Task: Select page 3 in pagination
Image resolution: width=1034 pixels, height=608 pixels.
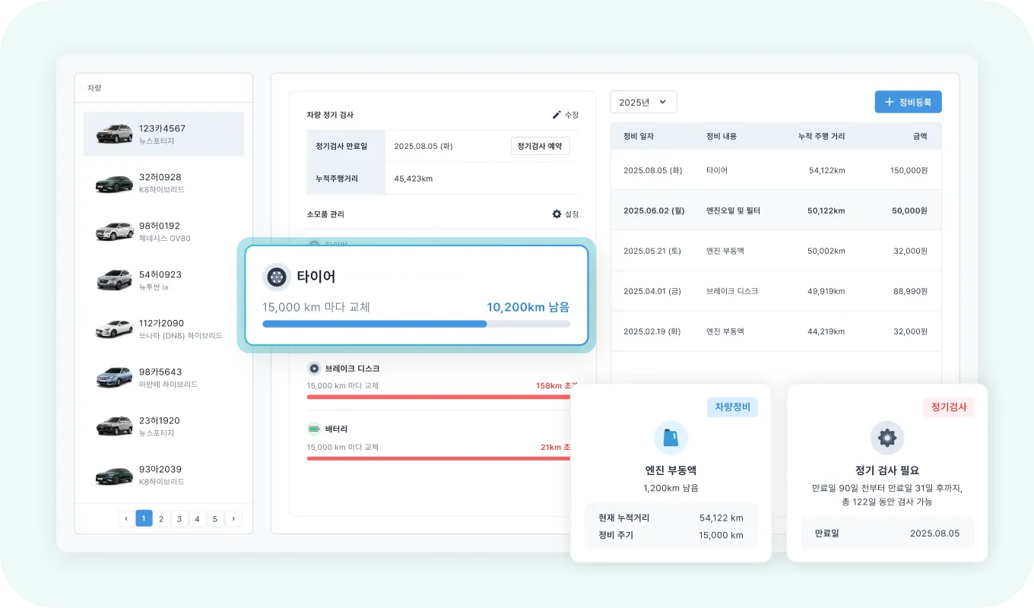Action: [x=179, y=518]
